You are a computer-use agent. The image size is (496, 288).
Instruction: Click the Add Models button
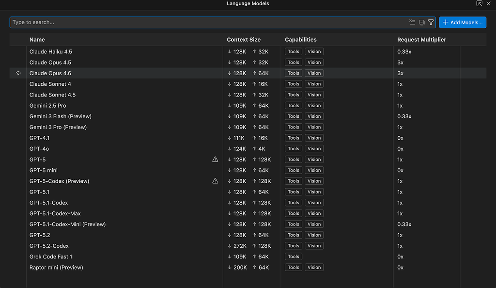[463, 22]
